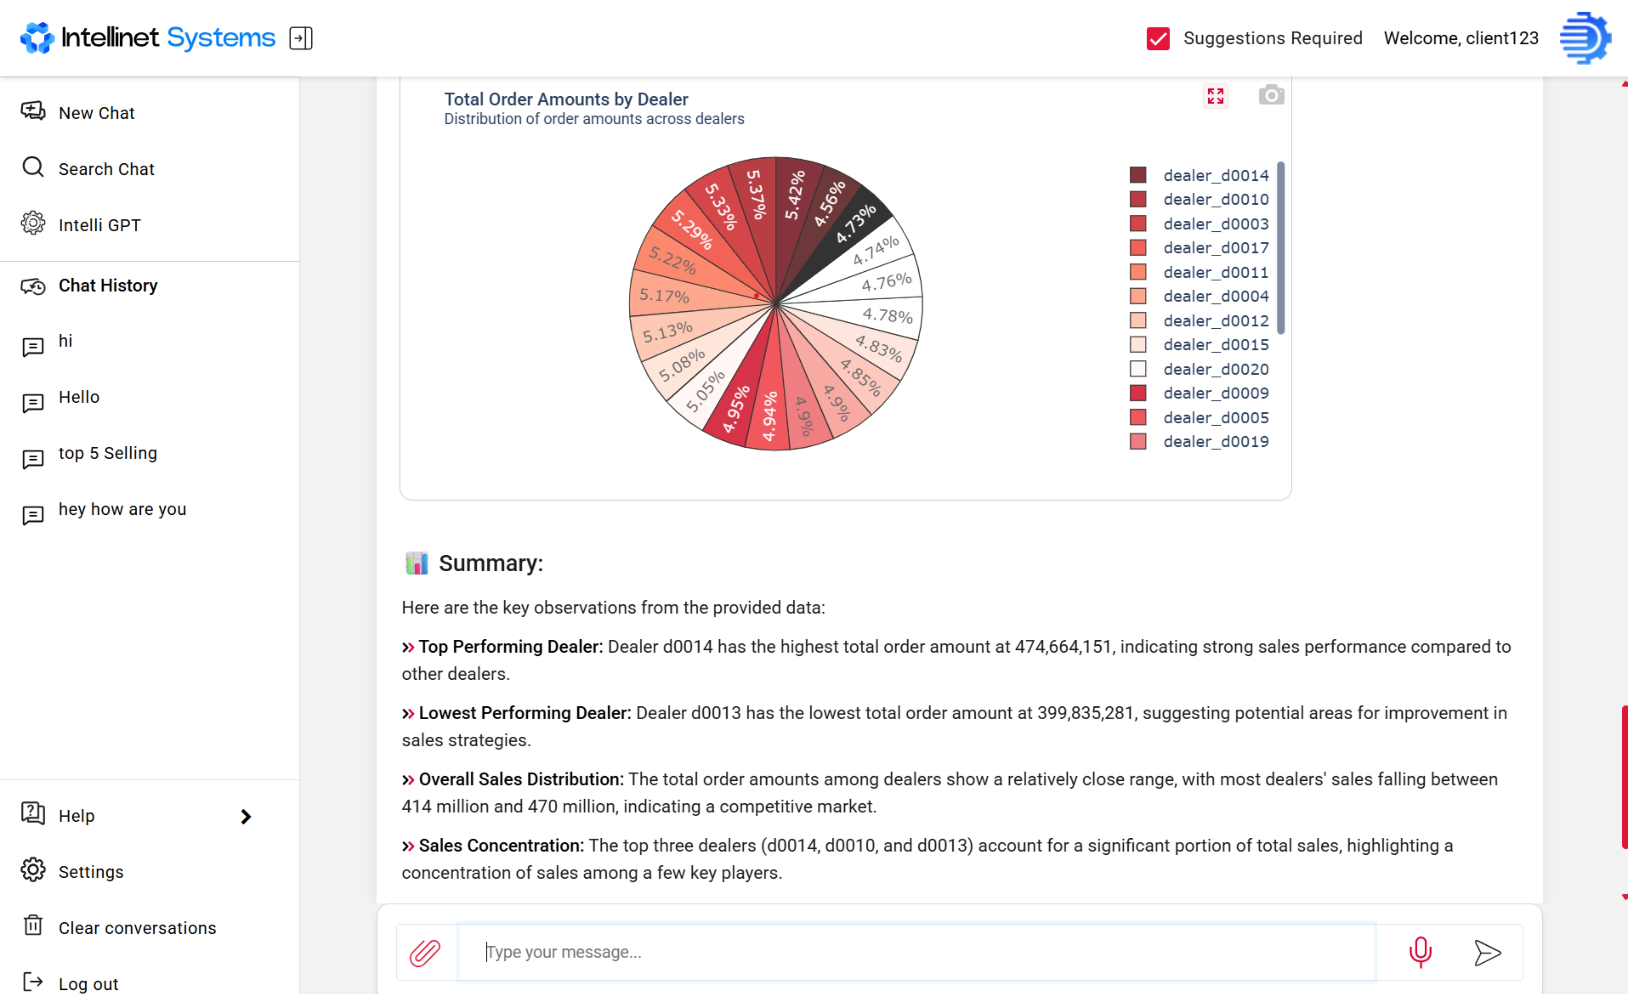Click the dealer_d0009 color swatch in the legend

click(x=1138, y=393)
